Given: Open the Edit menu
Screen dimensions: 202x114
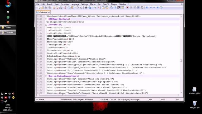Looking at the screenshot, I should coord(43,4).
